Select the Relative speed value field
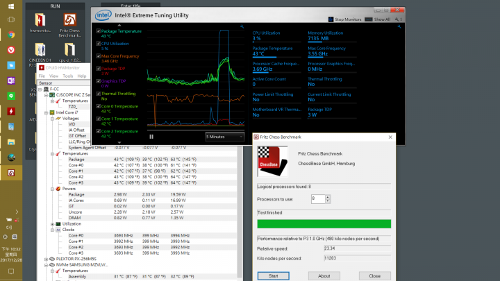 pos(357,248)
